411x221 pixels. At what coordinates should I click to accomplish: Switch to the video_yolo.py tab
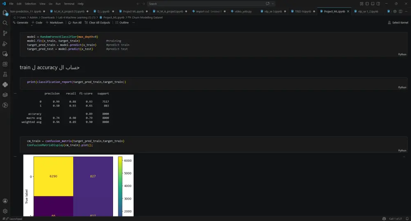click(x=243, y=11)
